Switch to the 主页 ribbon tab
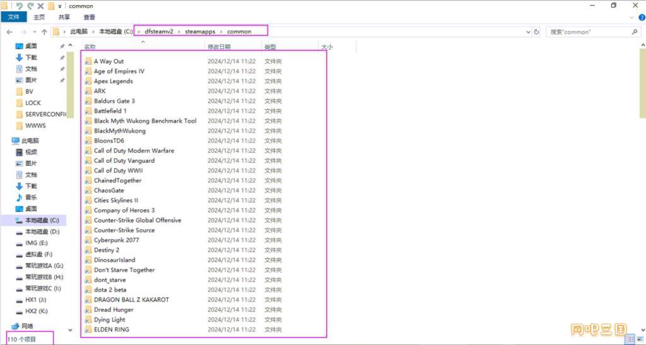646x345 pixels. coord(39,17)
